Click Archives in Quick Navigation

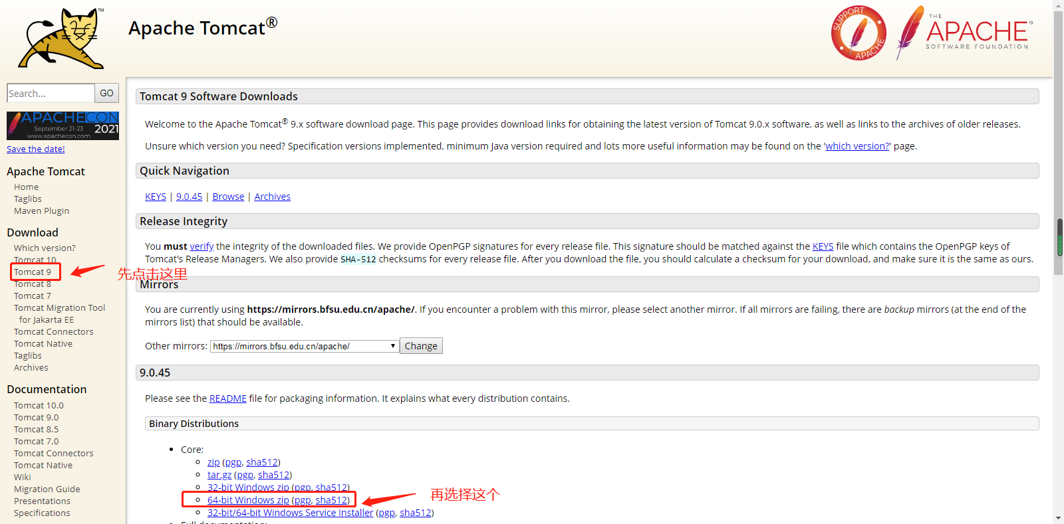click(273, 197)
